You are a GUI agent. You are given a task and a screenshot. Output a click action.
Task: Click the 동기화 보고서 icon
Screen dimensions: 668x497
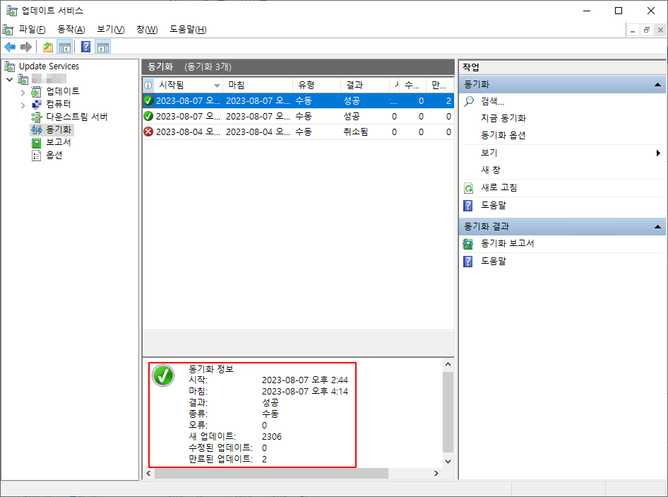coord(467,244)
